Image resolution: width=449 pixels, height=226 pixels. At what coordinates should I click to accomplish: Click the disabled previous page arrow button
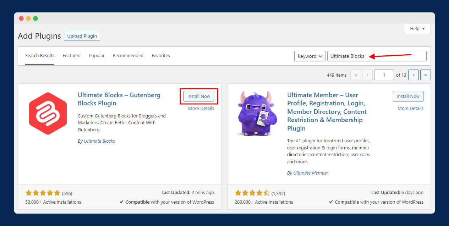368,75
